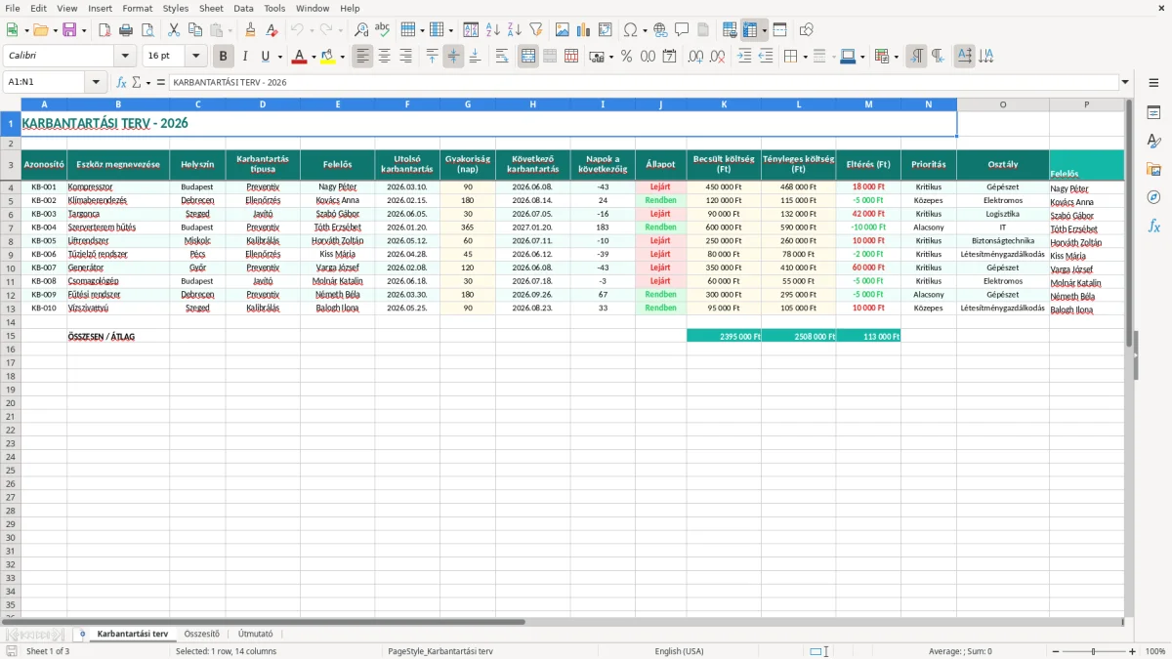Toggle Align Right
The image size is (1172, 659).
(x=405, y=57)
